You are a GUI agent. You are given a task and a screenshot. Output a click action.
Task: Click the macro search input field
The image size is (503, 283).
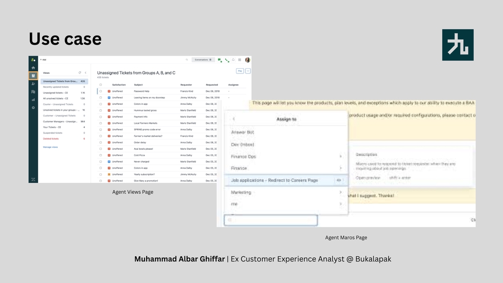click(x=271, y=220)
